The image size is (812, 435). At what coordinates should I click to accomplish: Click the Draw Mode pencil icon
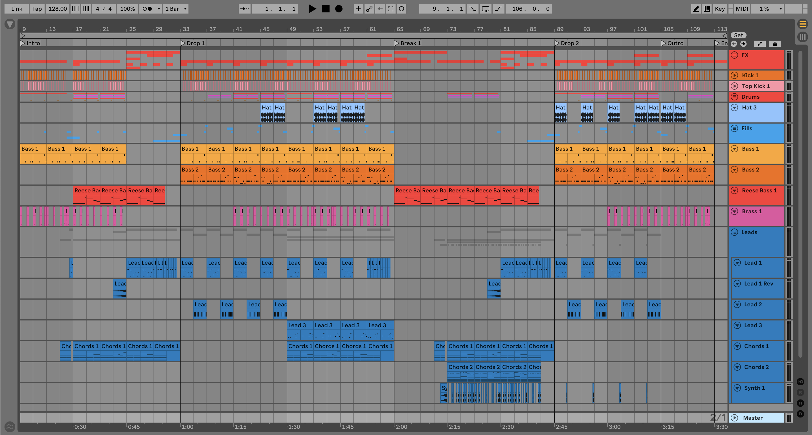click(x=696, y=8)
